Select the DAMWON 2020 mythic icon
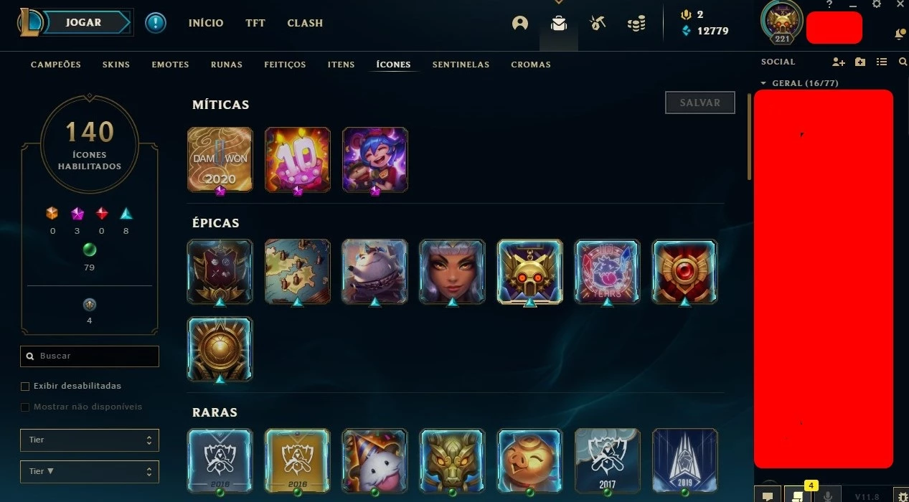Viewport: 909px width, 502px height. (x=220, y=160)
